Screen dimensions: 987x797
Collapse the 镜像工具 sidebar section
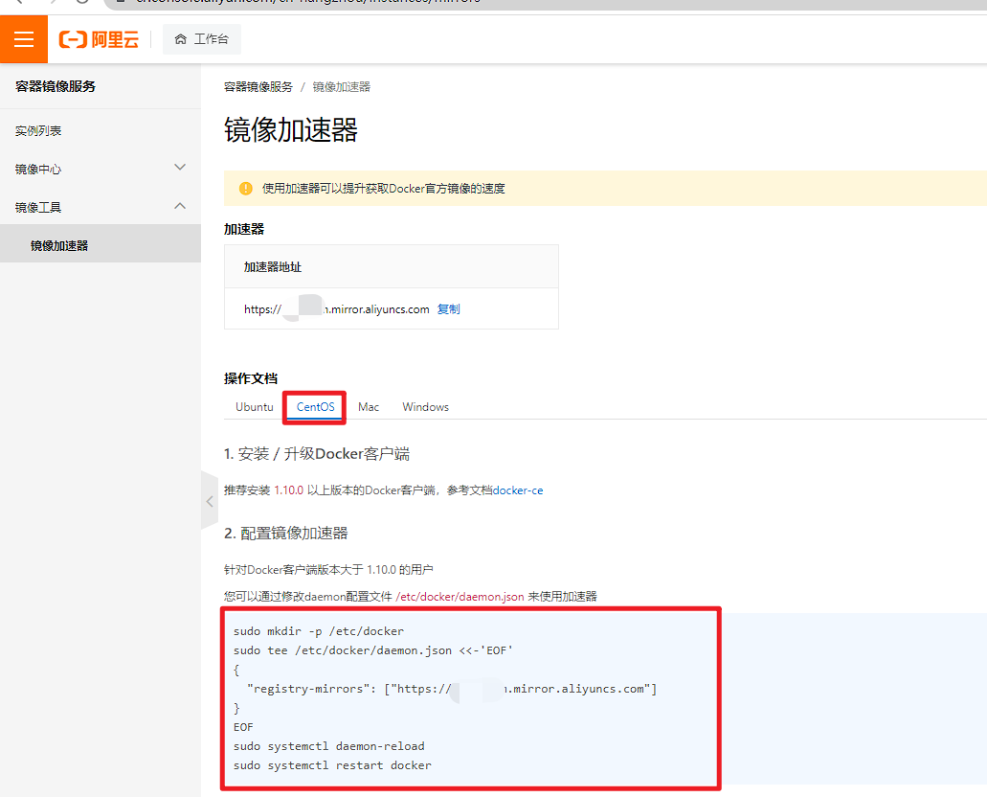tap(101, 207)
